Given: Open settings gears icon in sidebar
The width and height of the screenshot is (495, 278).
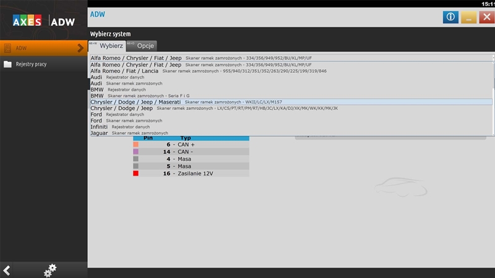Looking at the screenshot, I should 50,271.
